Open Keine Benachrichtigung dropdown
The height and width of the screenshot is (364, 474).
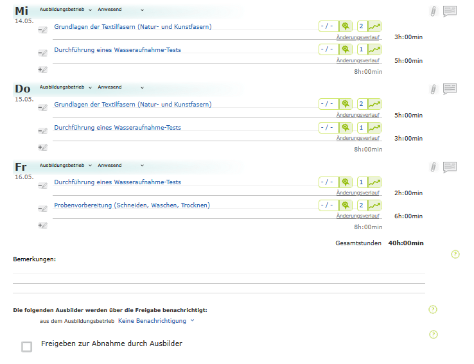tap(156, 321)
